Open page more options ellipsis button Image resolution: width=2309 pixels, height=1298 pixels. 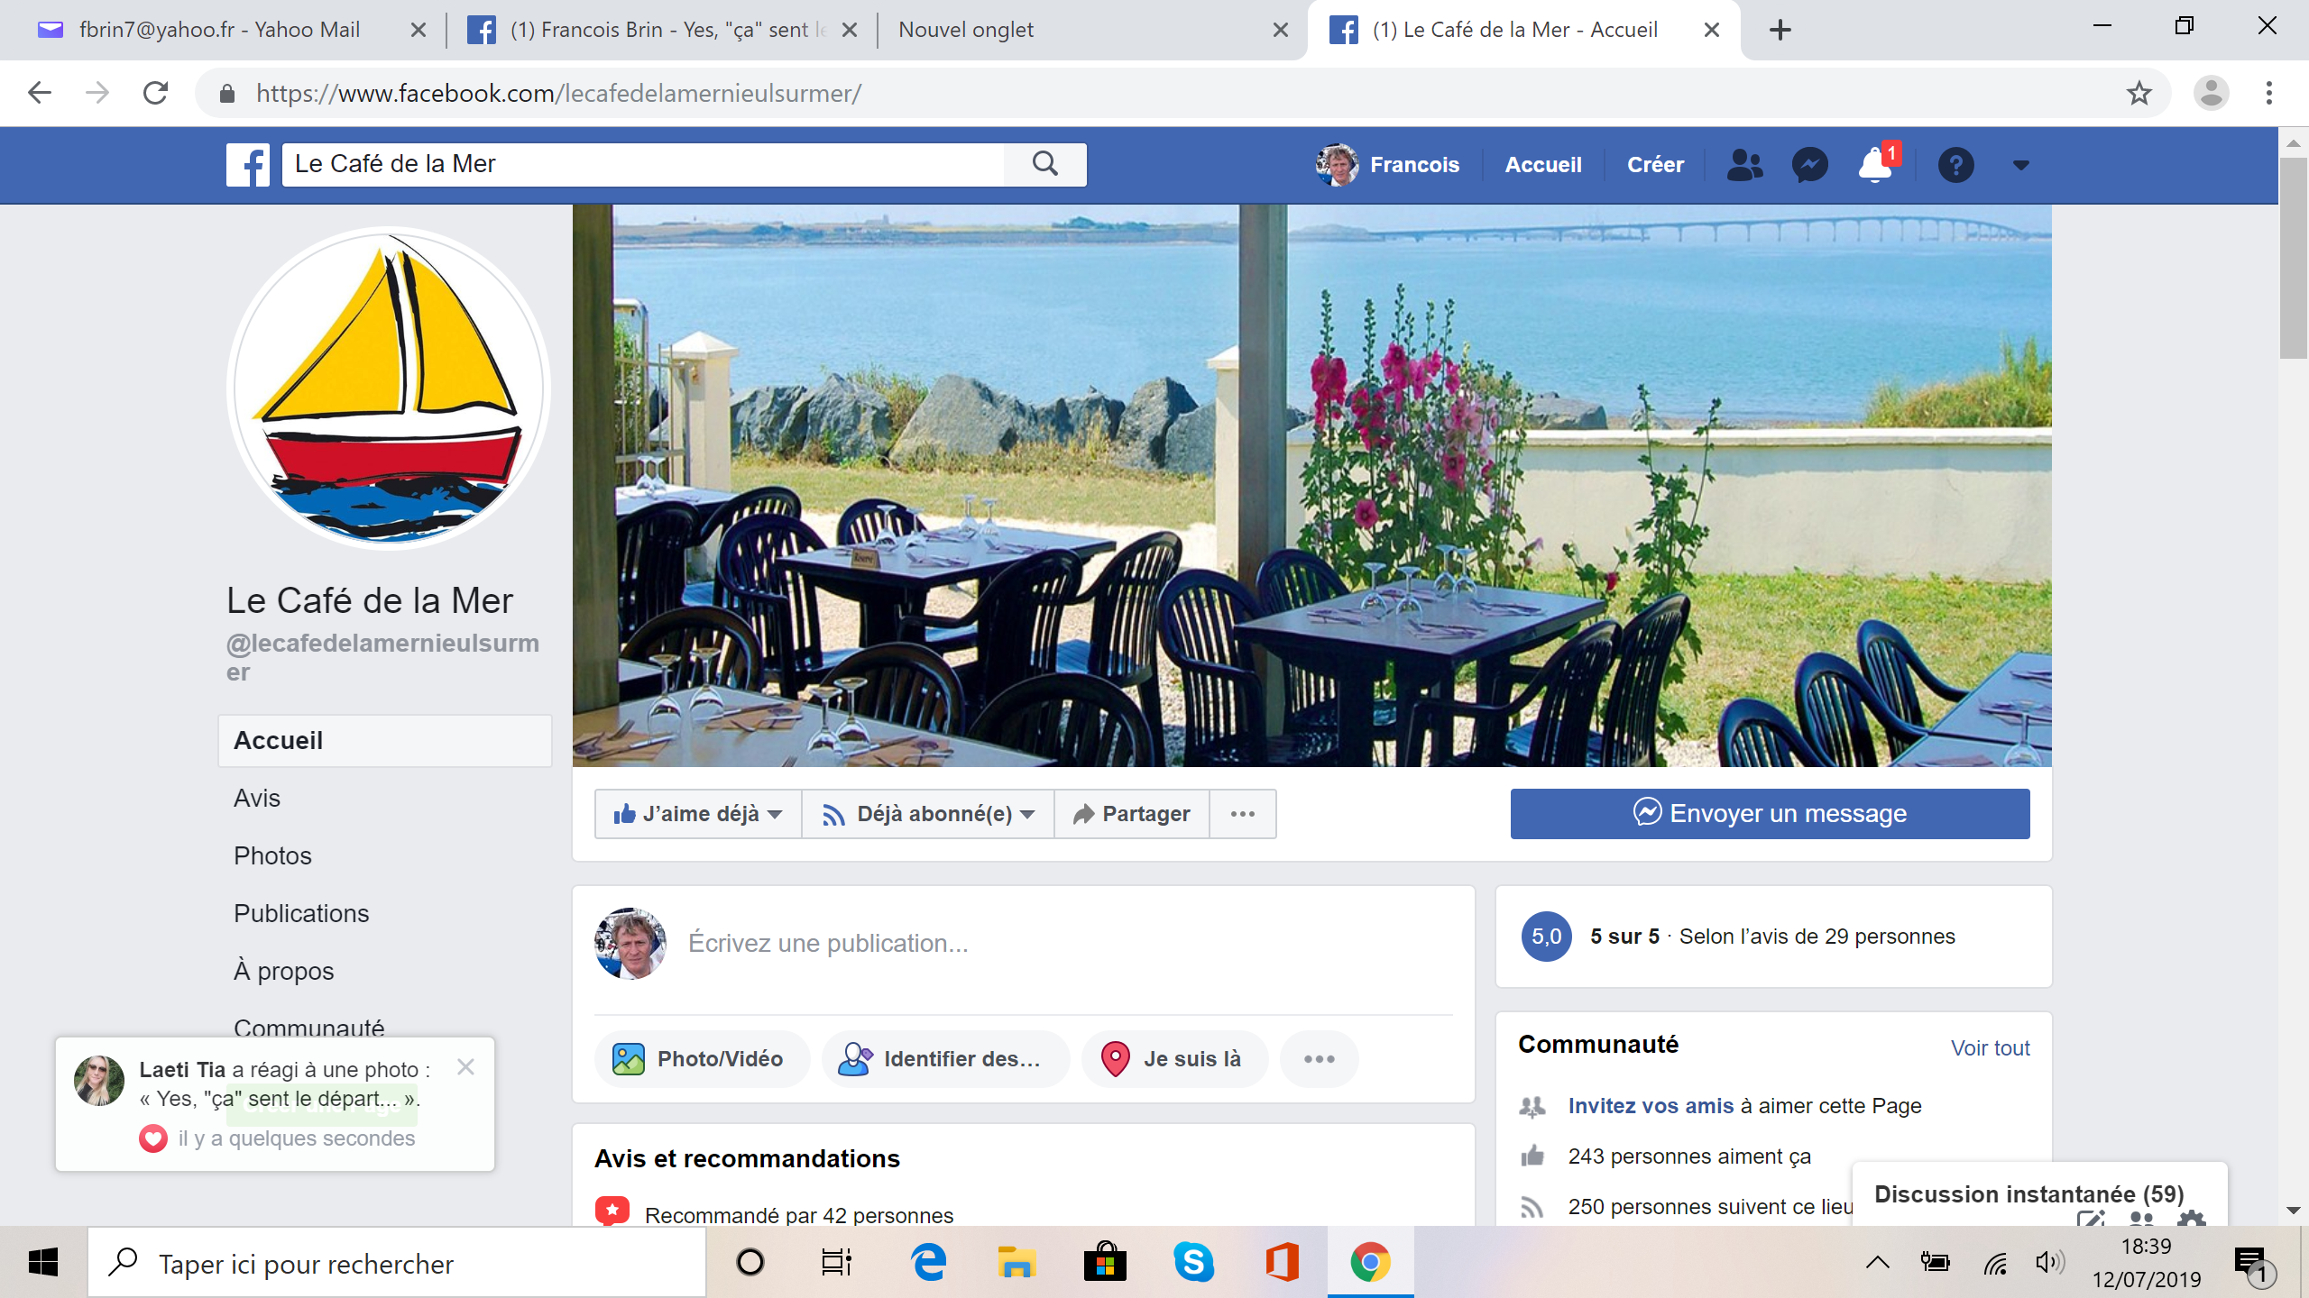pos(1242,814)
